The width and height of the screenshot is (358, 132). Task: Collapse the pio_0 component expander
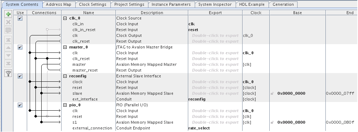coord(65,105)
